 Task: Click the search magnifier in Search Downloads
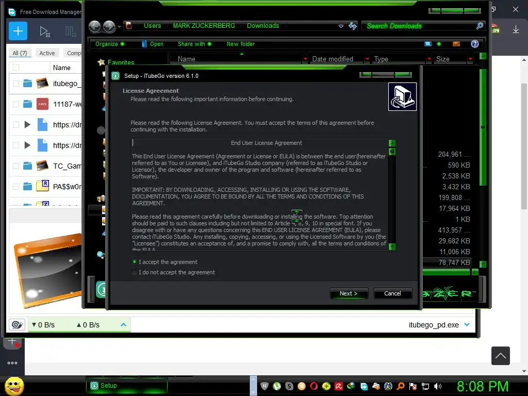point(480,26)
